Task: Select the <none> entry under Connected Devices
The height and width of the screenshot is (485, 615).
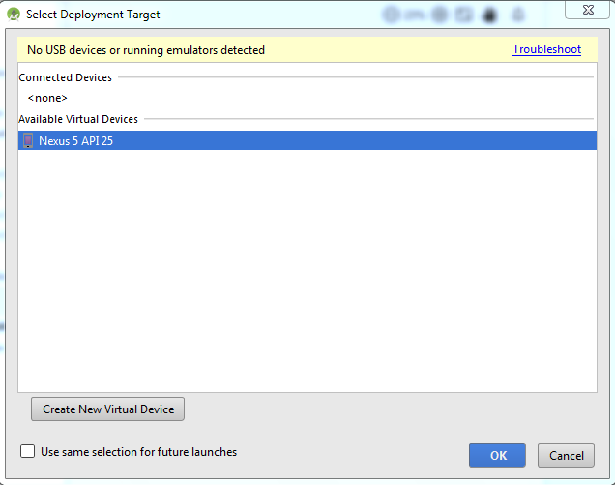Action: (47, 98)
